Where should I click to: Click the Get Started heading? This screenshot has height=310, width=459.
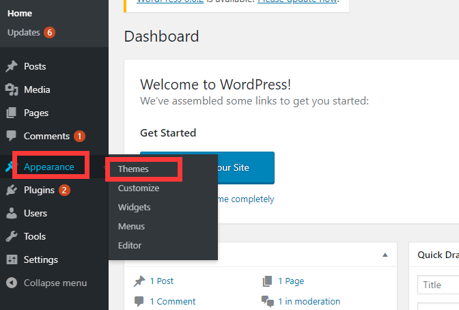(x=168, y=133)
